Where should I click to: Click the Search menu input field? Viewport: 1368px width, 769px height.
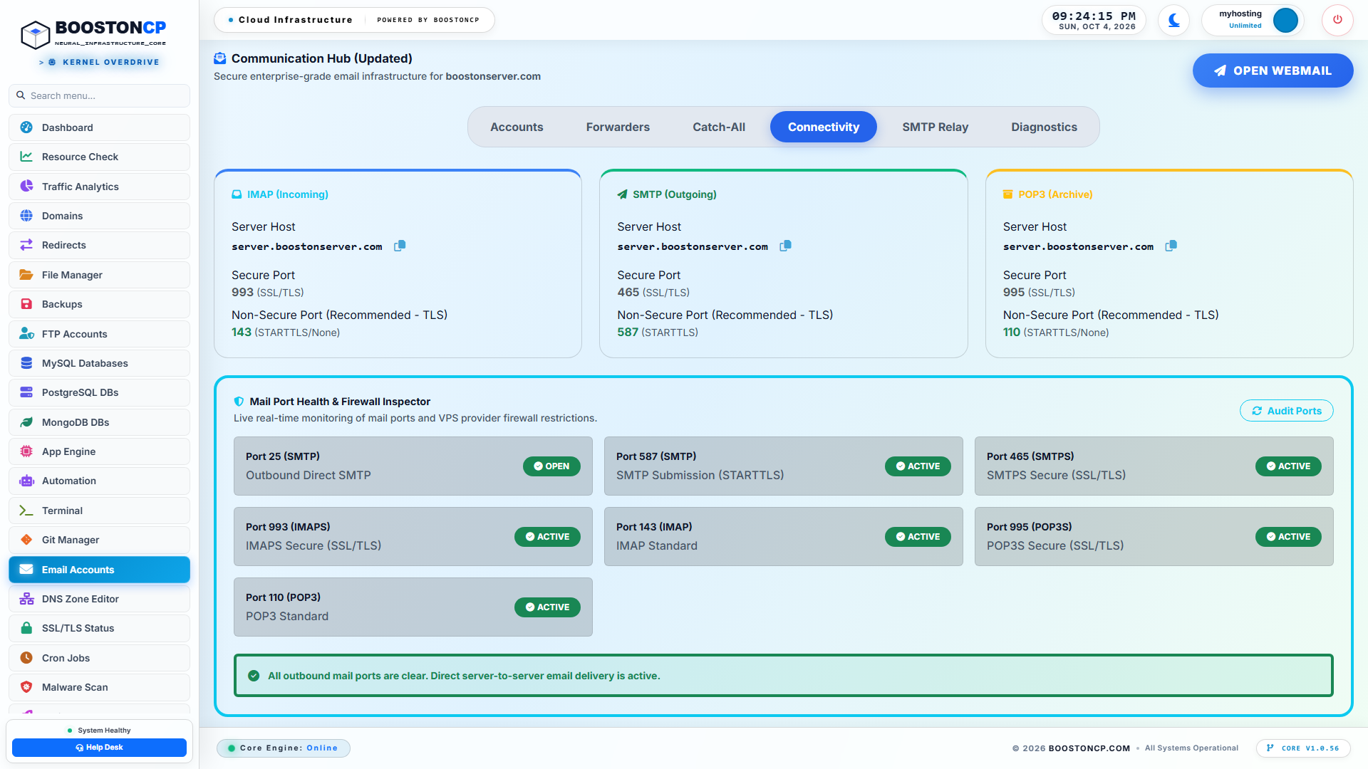(99, 95)
